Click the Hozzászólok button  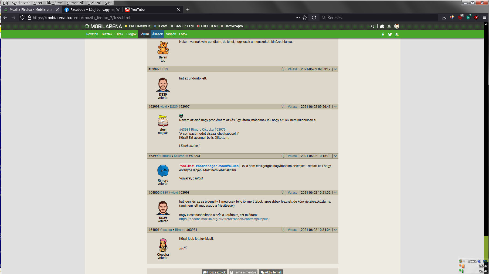tap(215, 272)
